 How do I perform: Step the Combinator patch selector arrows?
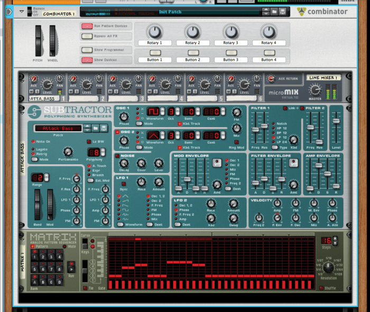click(266, 11)
